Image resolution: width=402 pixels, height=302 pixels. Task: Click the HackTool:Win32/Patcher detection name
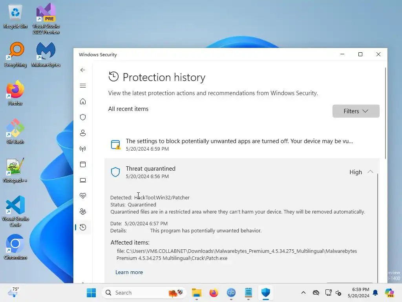[x=162, y=197]
